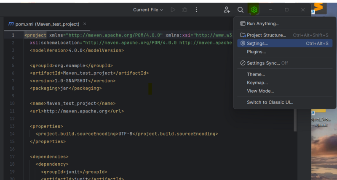Image resolution: width=337 pixels, height=180 pixels.
Task: Click line number 13 in the gutter
Action: 12,126
